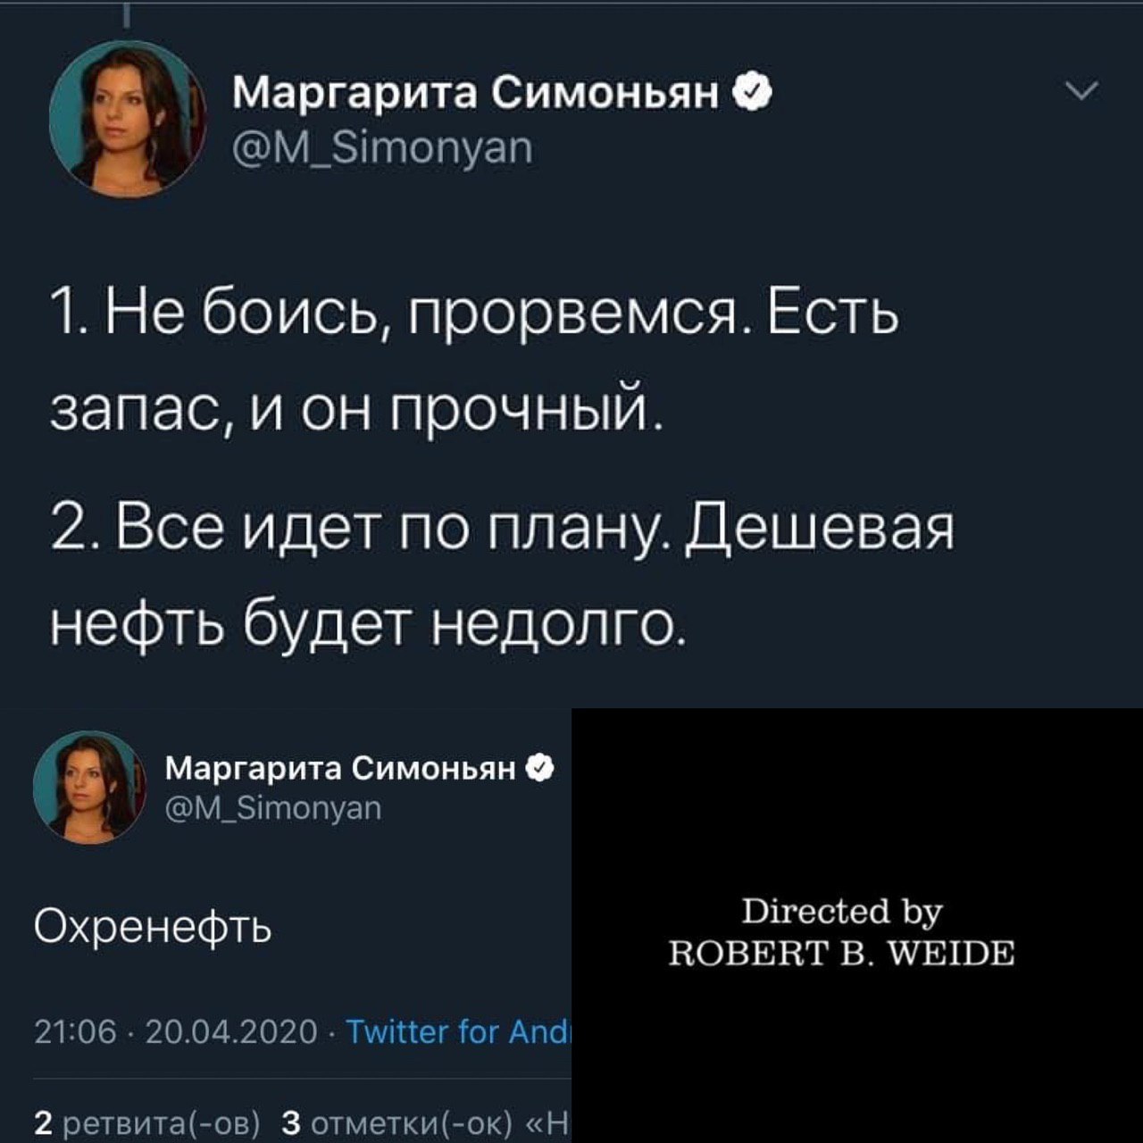
Task: Click the smaller @M_Simonyan handle in lower tweet
Action: click(x=273, y=808)
